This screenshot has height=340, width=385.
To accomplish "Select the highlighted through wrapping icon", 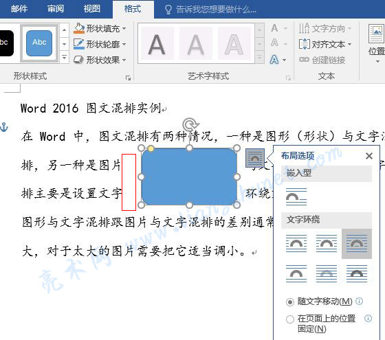I will tap(357, 244).
